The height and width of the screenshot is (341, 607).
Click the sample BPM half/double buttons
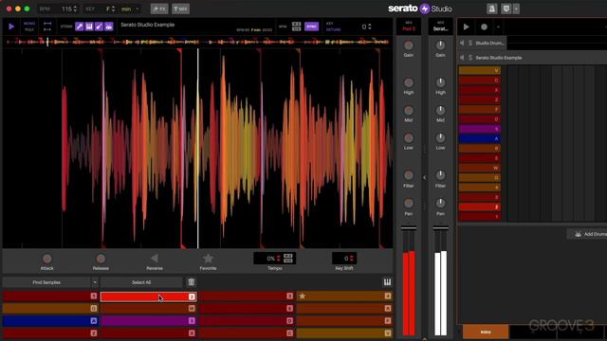tap(296, 27)
